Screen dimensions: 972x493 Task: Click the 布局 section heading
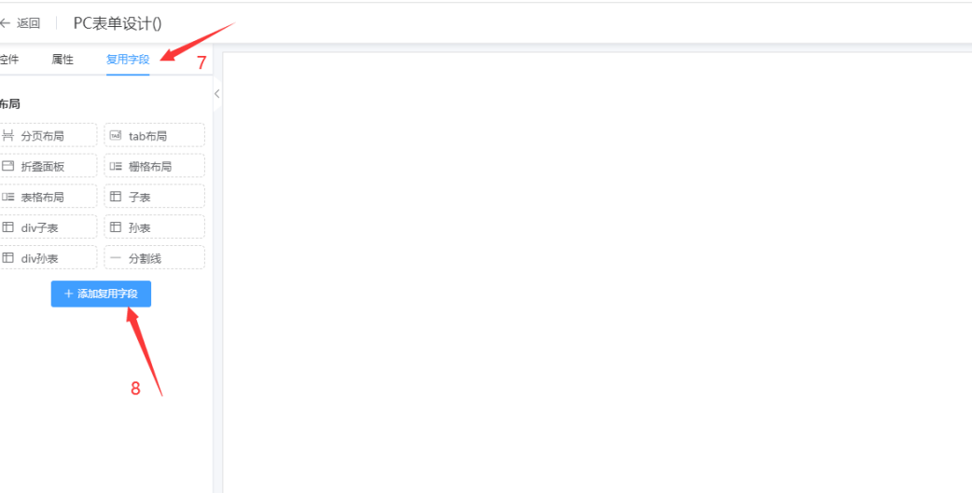tap(9, 104)
